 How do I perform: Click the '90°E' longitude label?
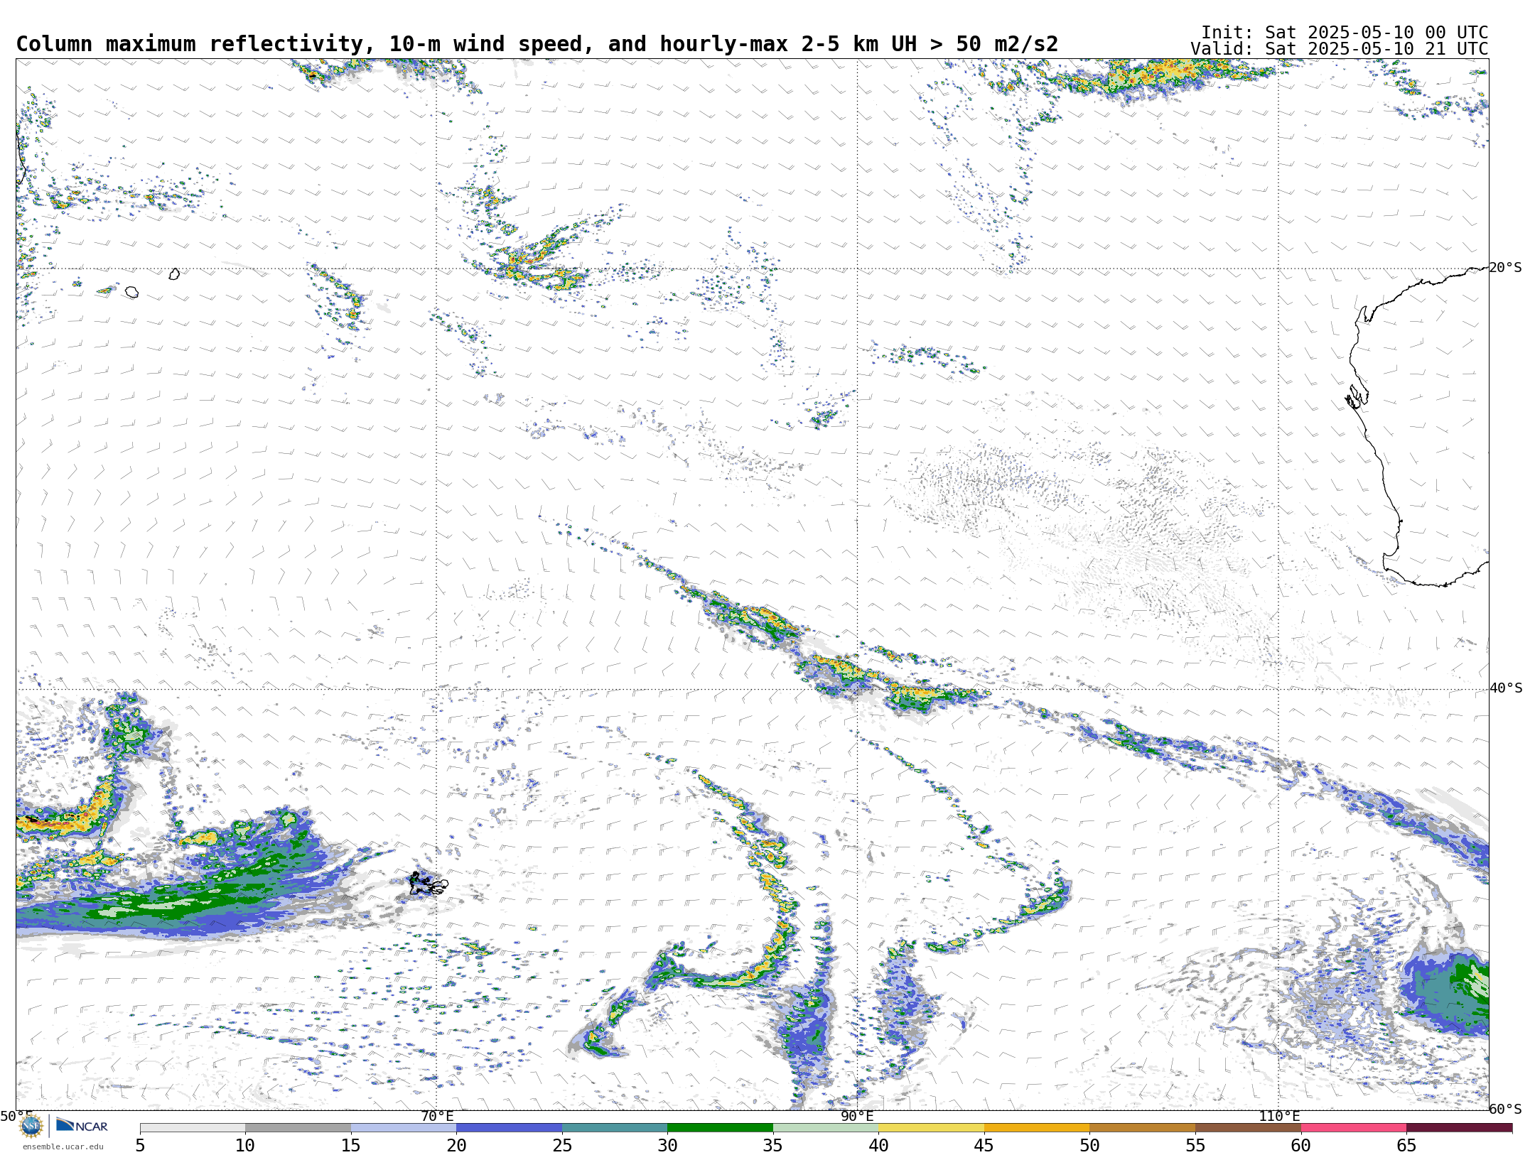pyautogui.click(x=857, y=1116)
